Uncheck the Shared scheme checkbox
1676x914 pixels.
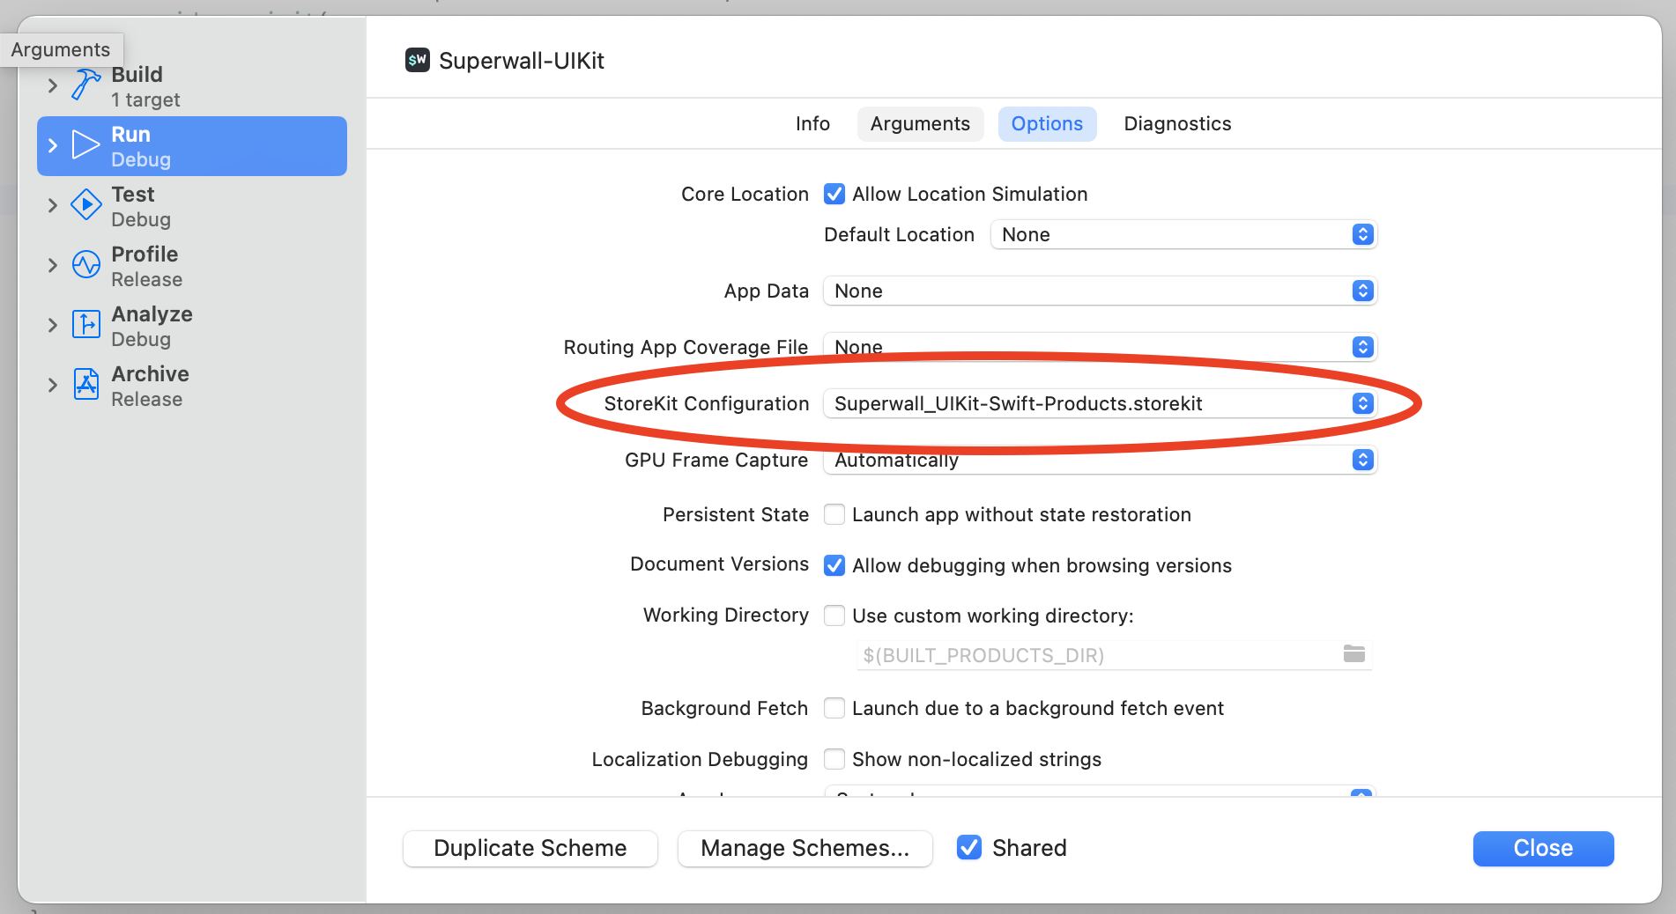pos(969,847)
